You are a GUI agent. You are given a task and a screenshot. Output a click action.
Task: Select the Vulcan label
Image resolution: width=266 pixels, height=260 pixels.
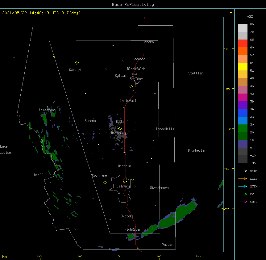[x=168, y=245]
